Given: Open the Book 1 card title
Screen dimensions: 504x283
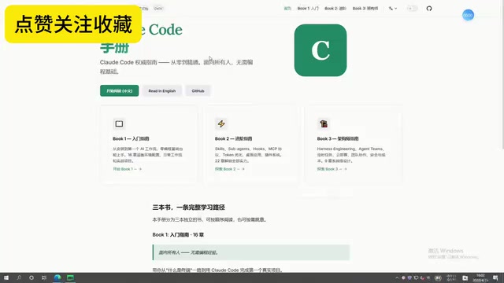Looking at the screenshot, I should 131,138.
